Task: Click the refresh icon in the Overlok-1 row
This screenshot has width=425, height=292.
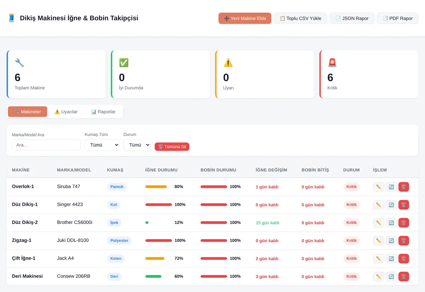Action: pyautogui.click(x=391, y=187)
